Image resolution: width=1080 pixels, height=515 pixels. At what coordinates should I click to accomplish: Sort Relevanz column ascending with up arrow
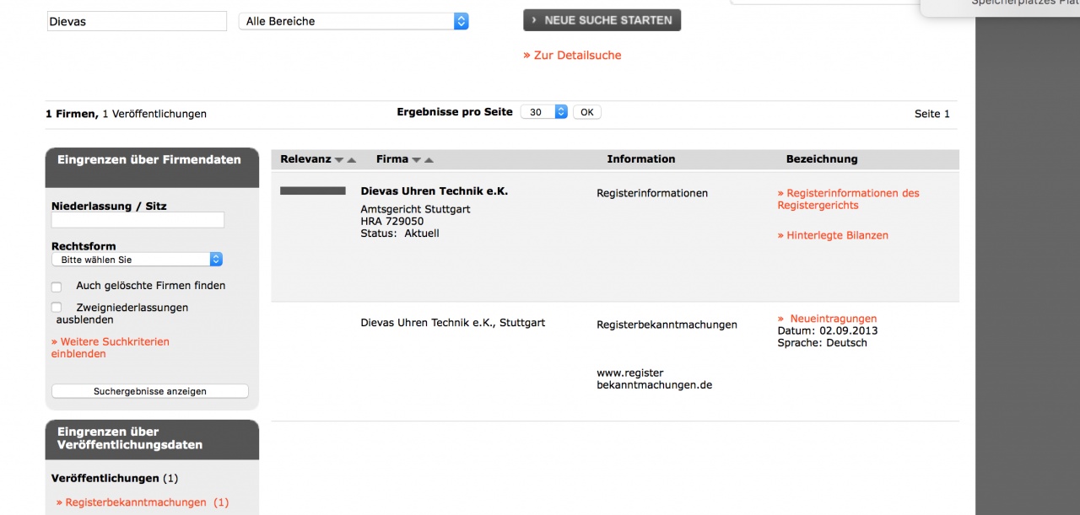coord(352,160)
